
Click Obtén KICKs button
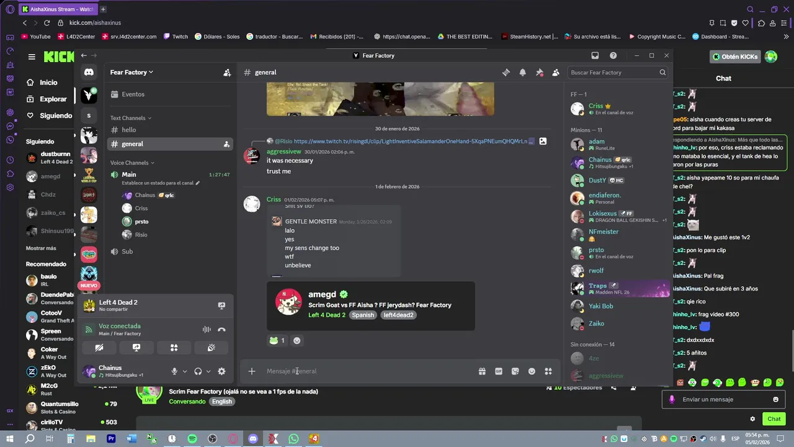[x=736, y=56]
